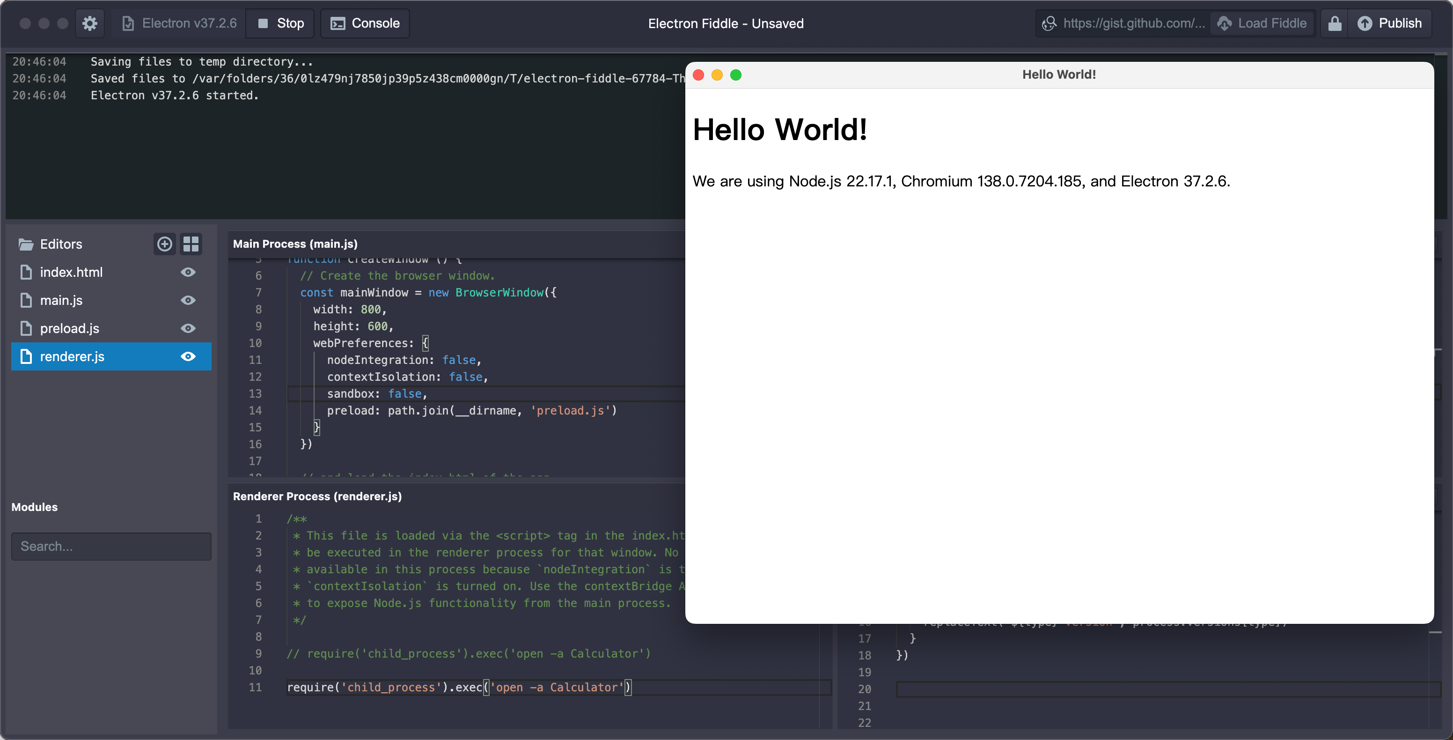Click the 'Electron v37.2.6 started.' console line
1453x740 pixels.
click(x=175, y=96)
